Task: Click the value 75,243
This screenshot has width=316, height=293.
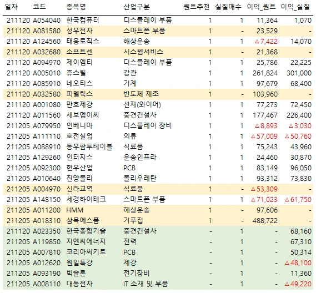Action: tap(267, 147)
